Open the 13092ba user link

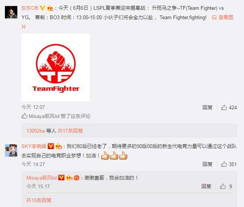point(35,131)
